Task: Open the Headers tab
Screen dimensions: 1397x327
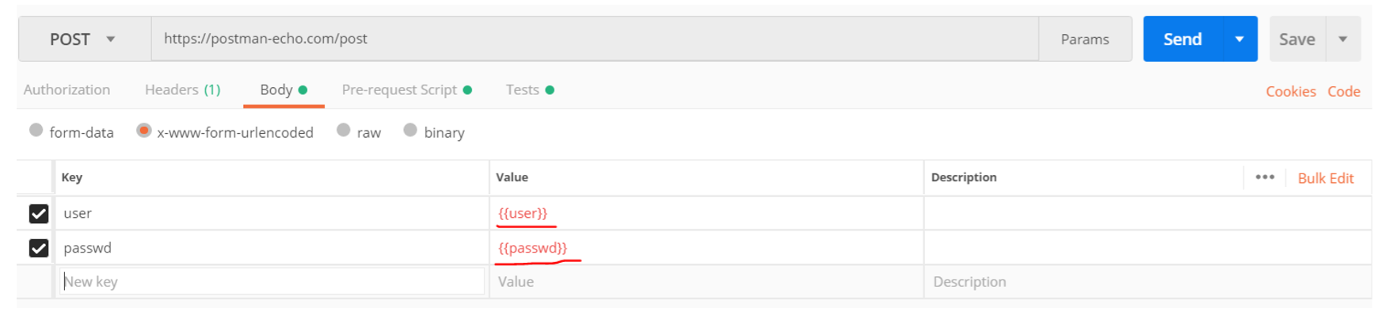Action: coord(182,90)
